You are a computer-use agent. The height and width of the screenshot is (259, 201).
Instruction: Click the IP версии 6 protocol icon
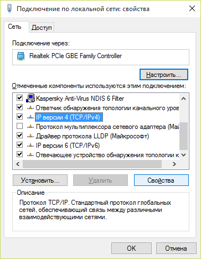click(x=30, y=146)
